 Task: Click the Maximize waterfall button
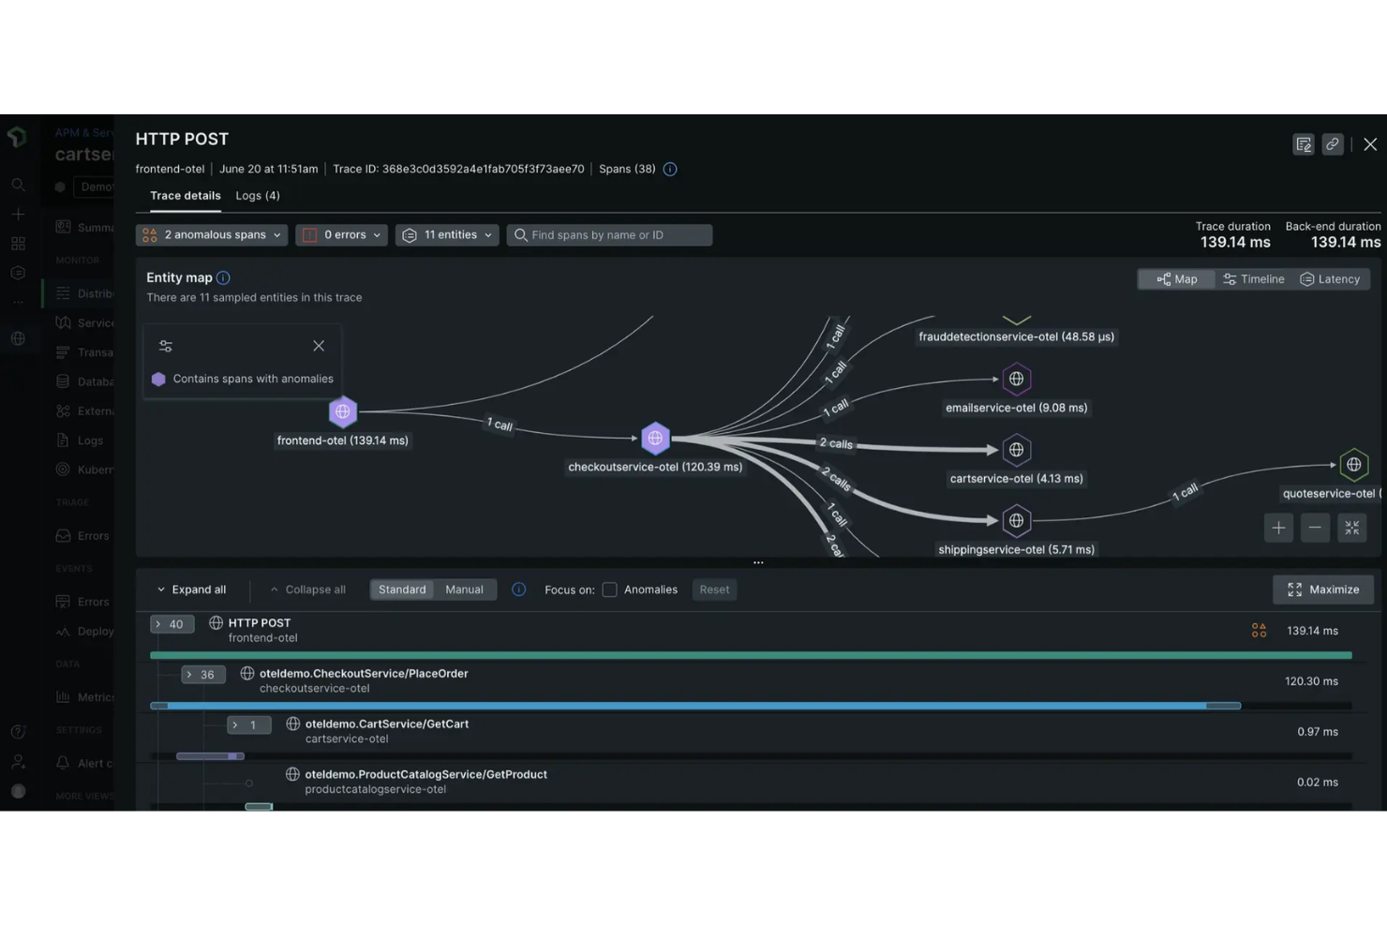[x=1322, y=589]
